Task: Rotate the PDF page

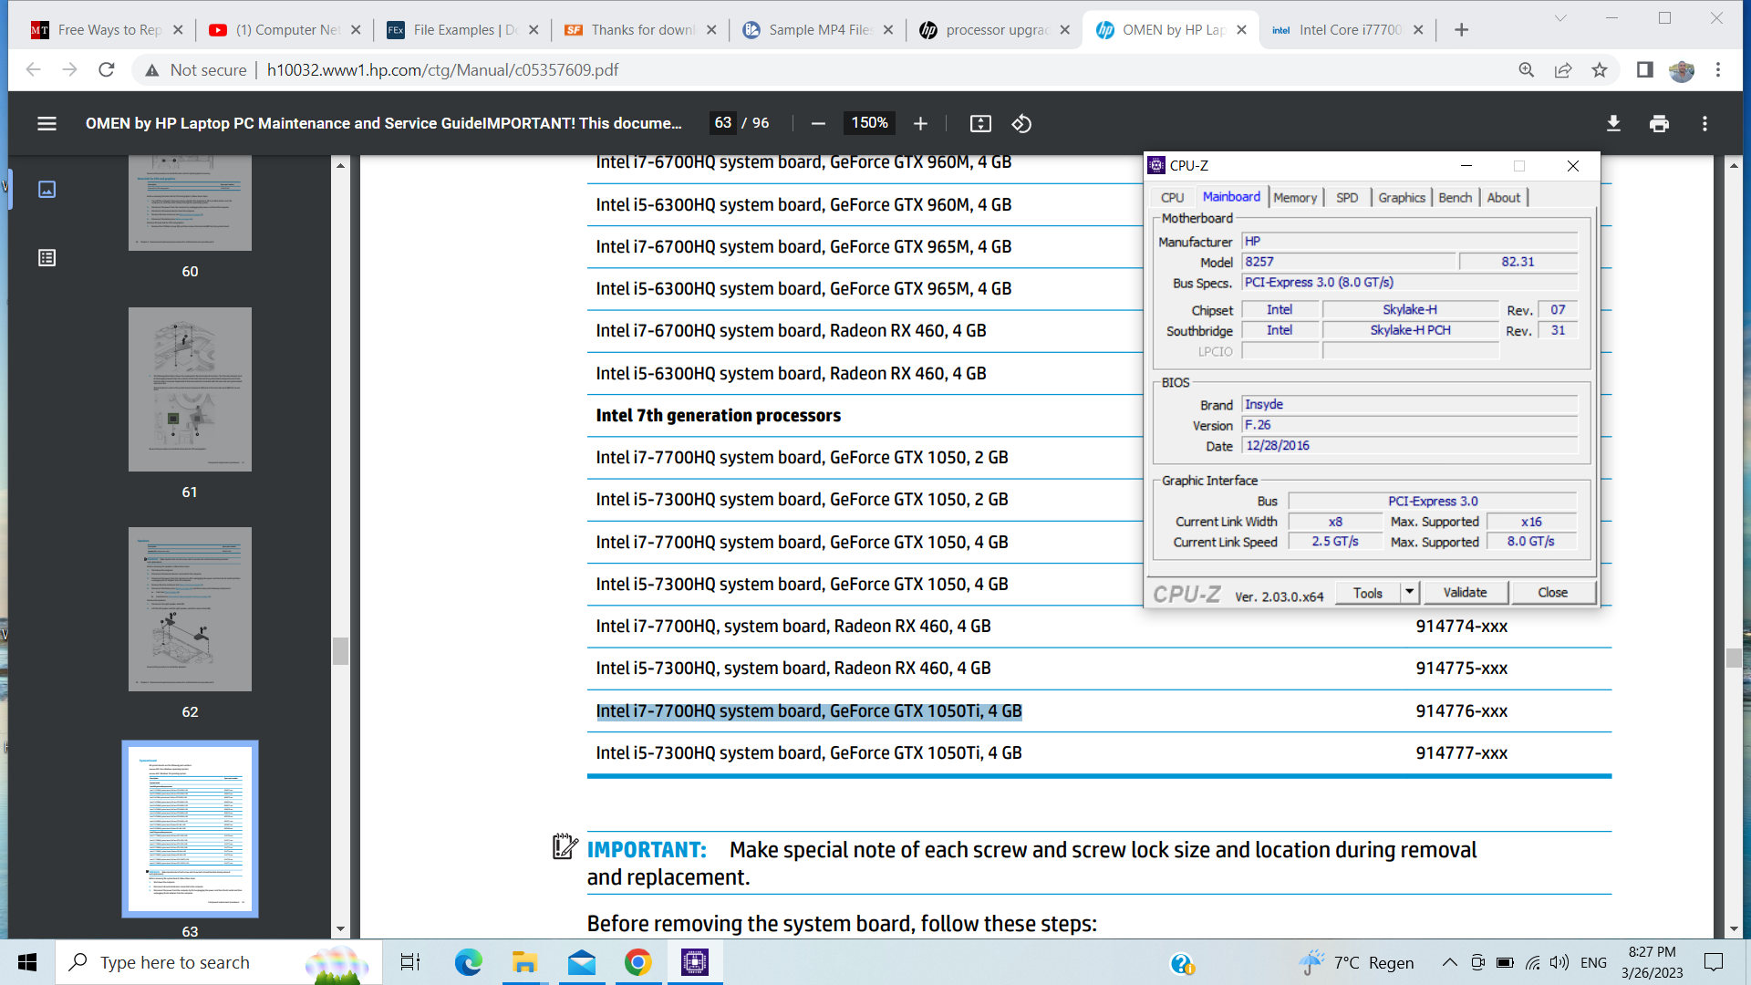Action: click(1021, 123)
